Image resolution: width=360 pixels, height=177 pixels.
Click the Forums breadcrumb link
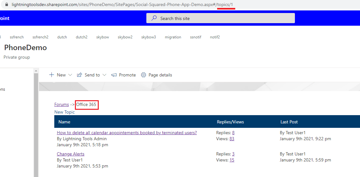coord(62,104)
